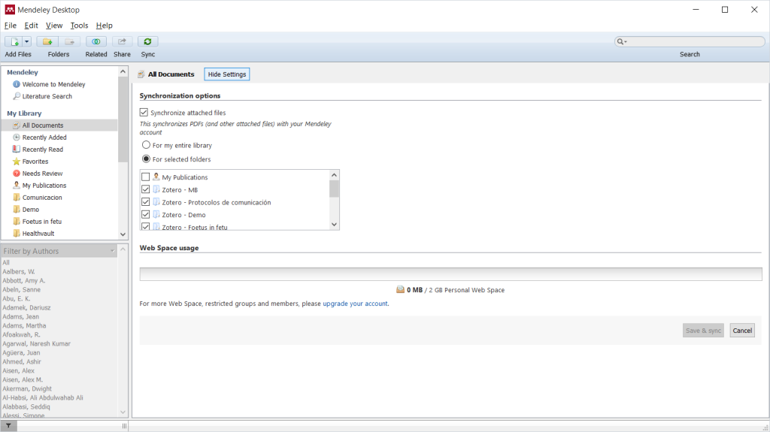Filter by author Agarwal, Naresh Kumar

[36, 343]
